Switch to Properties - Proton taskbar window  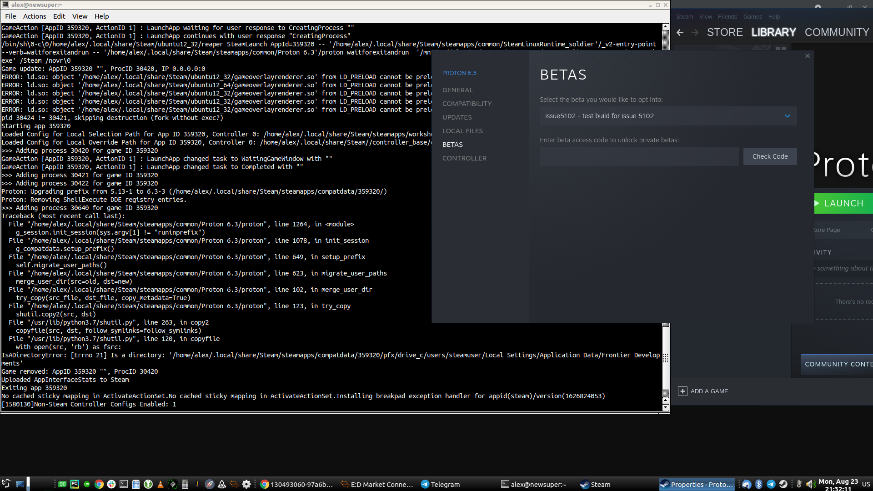[x=697, y=484]
